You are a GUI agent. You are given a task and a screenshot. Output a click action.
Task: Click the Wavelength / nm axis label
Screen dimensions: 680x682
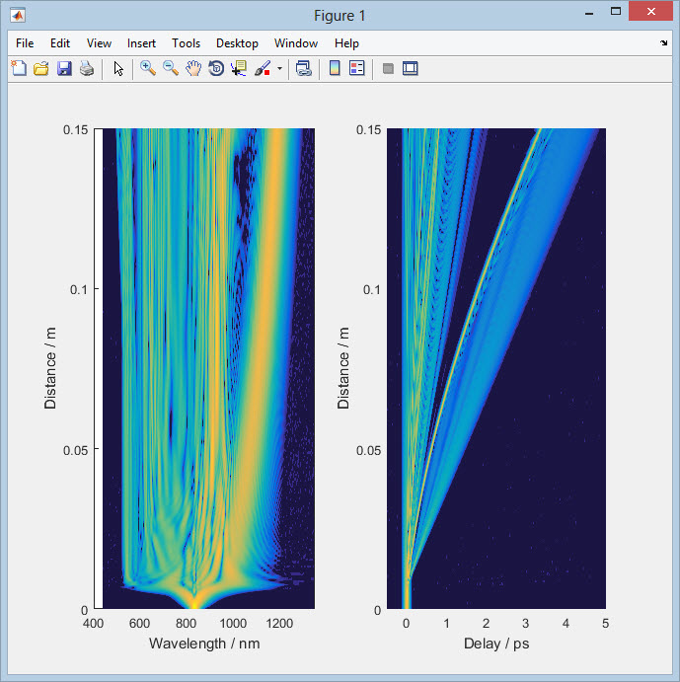click(204, 644)
